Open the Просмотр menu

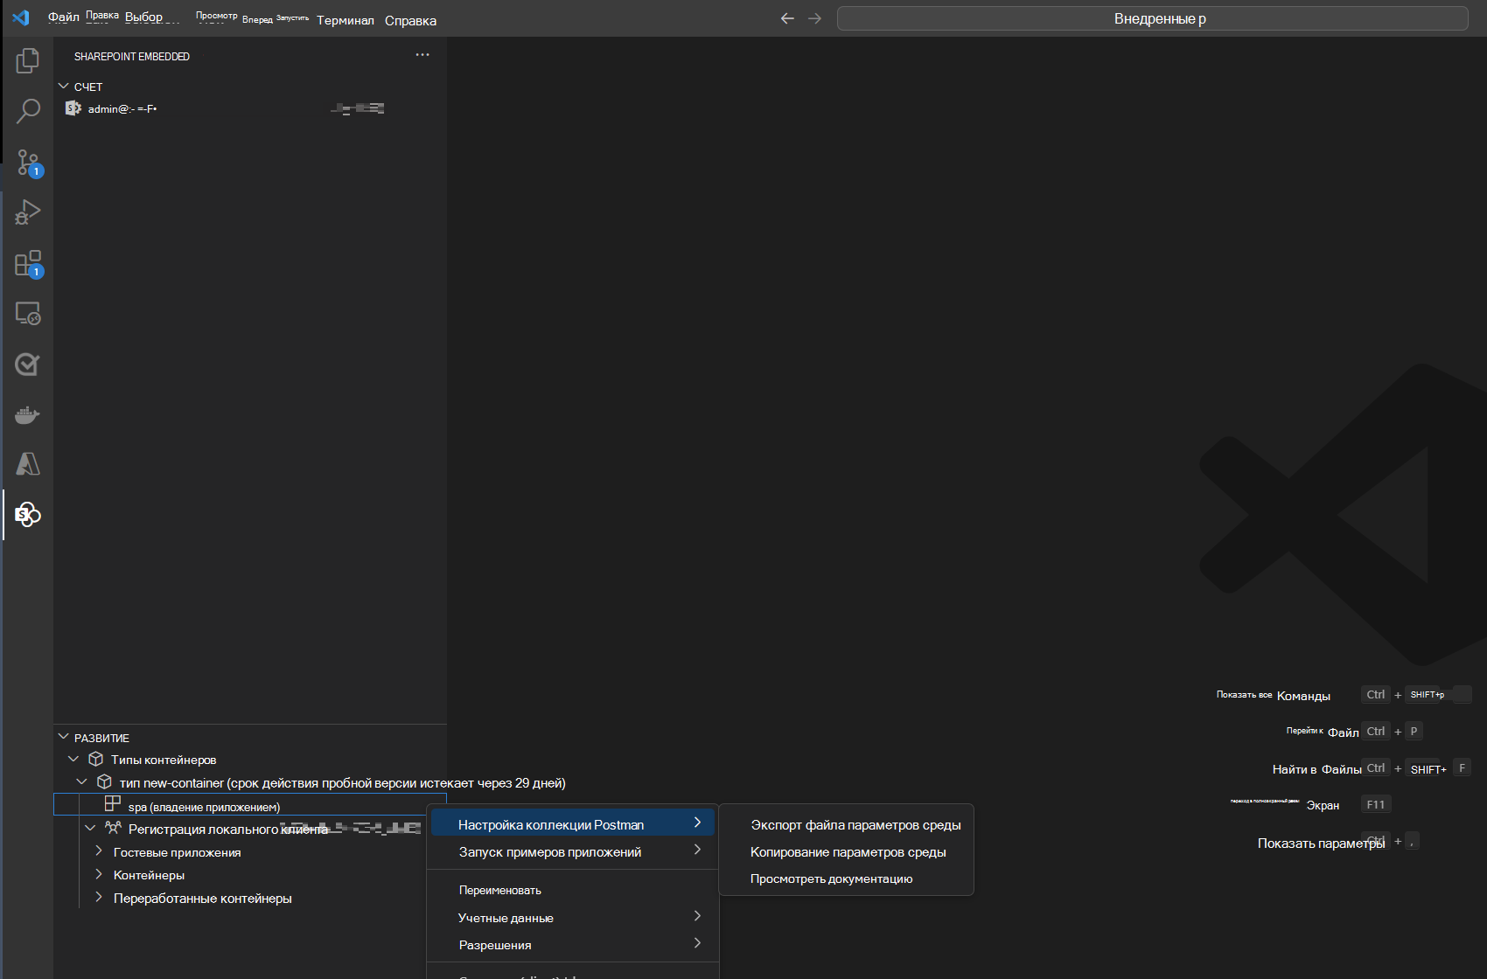coord(216,16)
